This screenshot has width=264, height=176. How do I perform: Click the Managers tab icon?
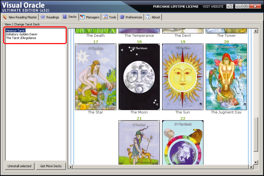click(x=82, y=17)
